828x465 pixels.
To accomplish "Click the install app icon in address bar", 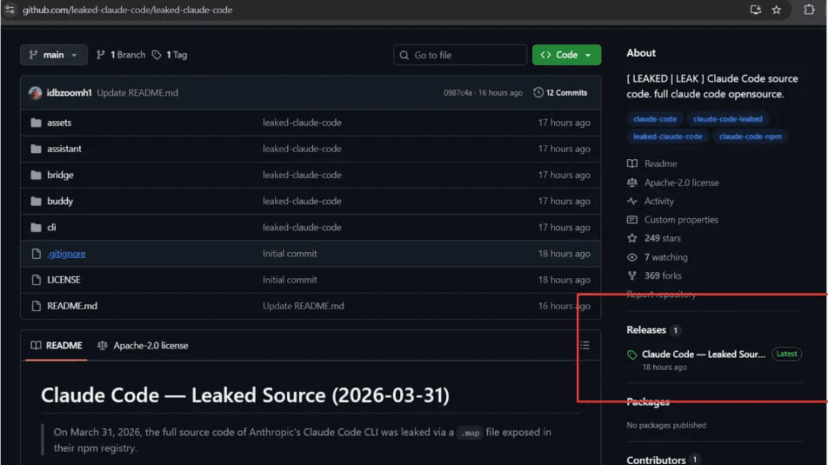I will tap(755, 10).
